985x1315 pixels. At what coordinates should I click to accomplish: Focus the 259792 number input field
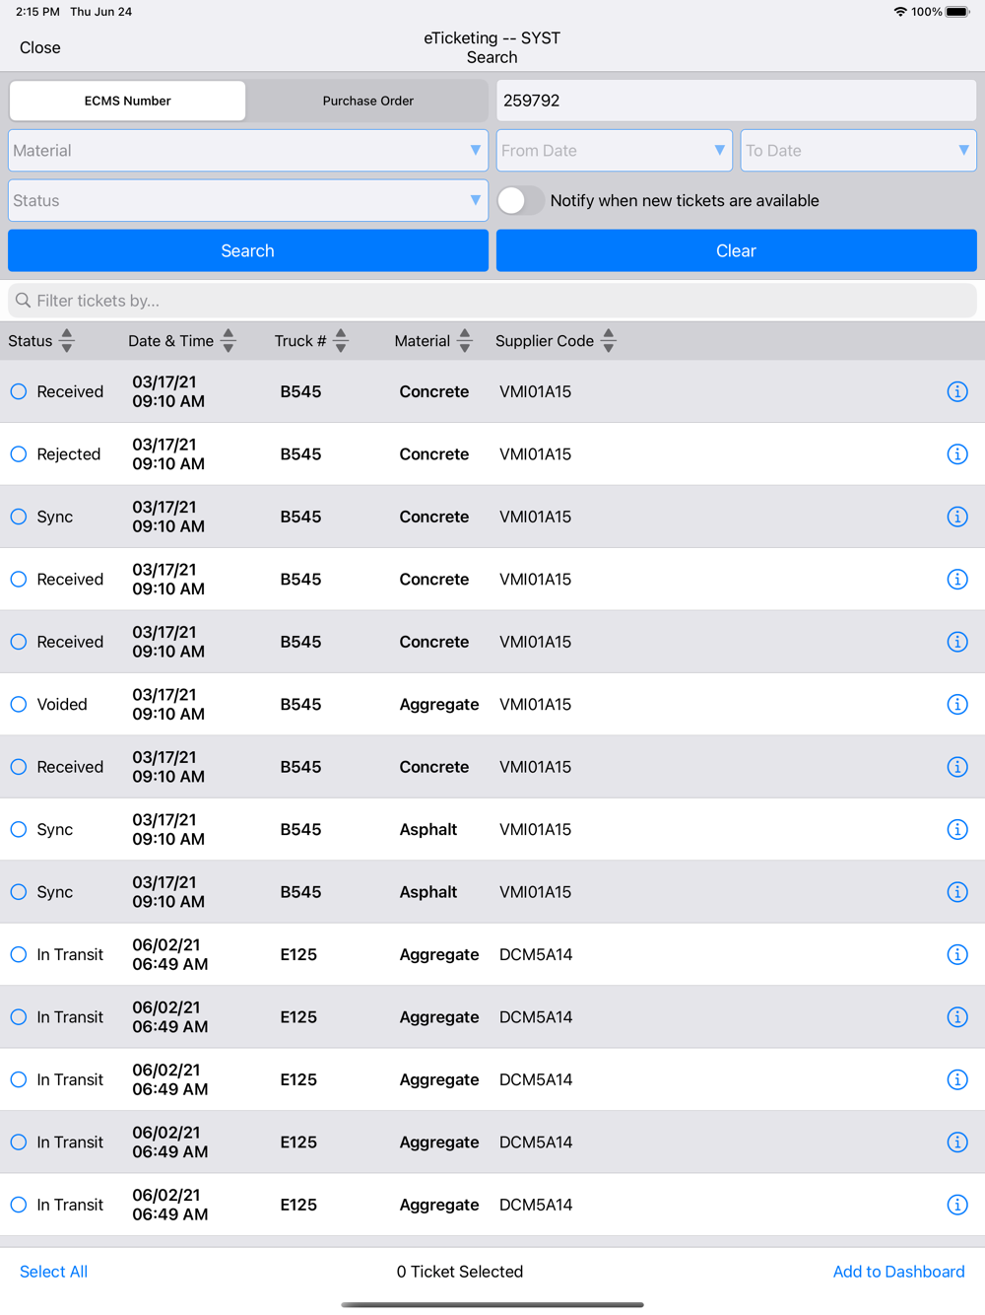[x=737, y=101]
